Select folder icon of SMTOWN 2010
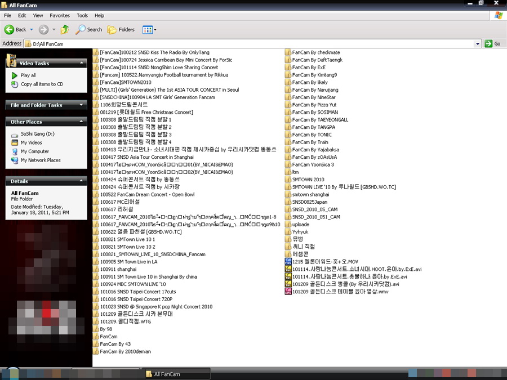The width and height of the screenshot is (507, 380). coord(288,180)
